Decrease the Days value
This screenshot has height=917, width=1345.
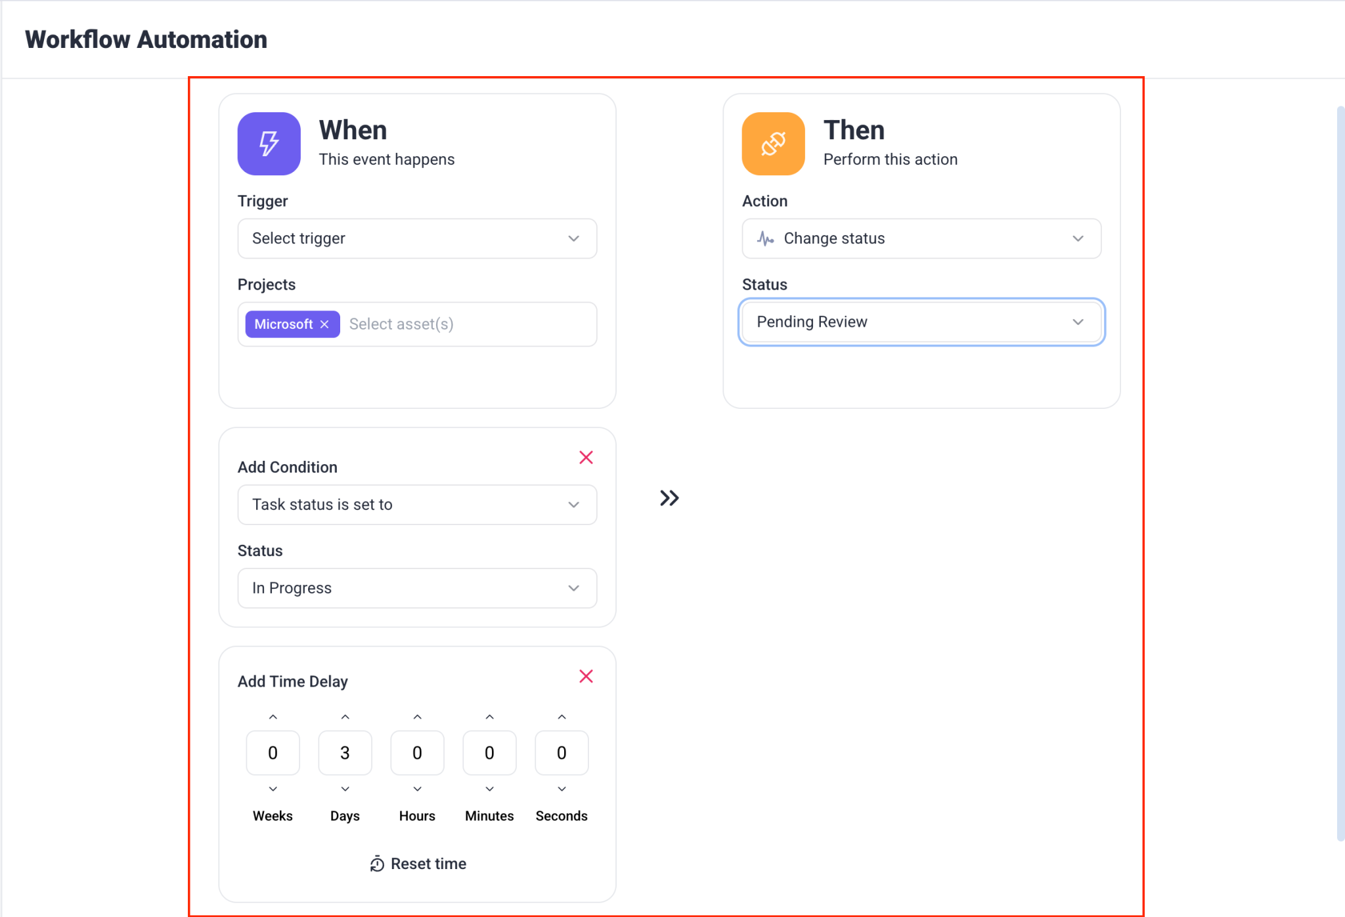tap(345, 789)
